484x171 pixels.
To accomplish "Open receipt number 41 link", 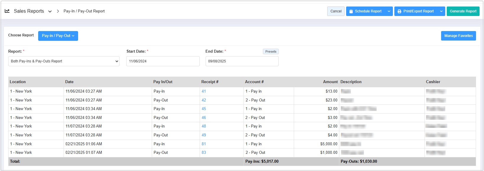I will tap(204, 91).
